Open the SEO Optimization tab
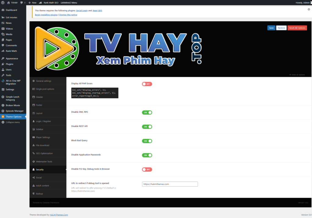 pyautogui.click(x=48, y=153)
